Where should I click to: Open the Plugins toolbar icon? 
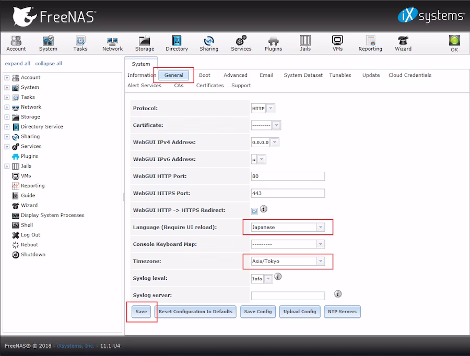(x=273, y=43)
